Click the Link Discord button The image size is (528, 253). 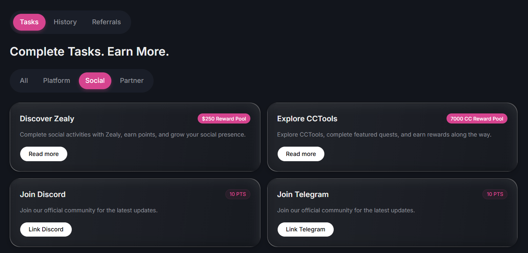tap(46, 229)
